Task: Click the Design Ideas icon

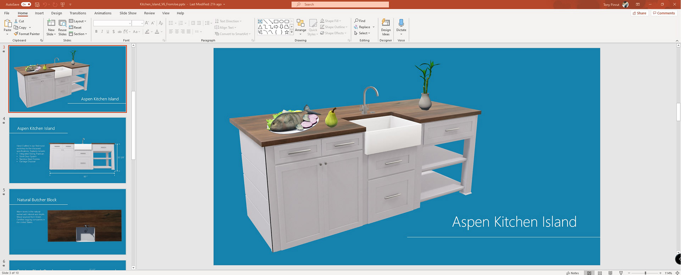Action: 386,23
